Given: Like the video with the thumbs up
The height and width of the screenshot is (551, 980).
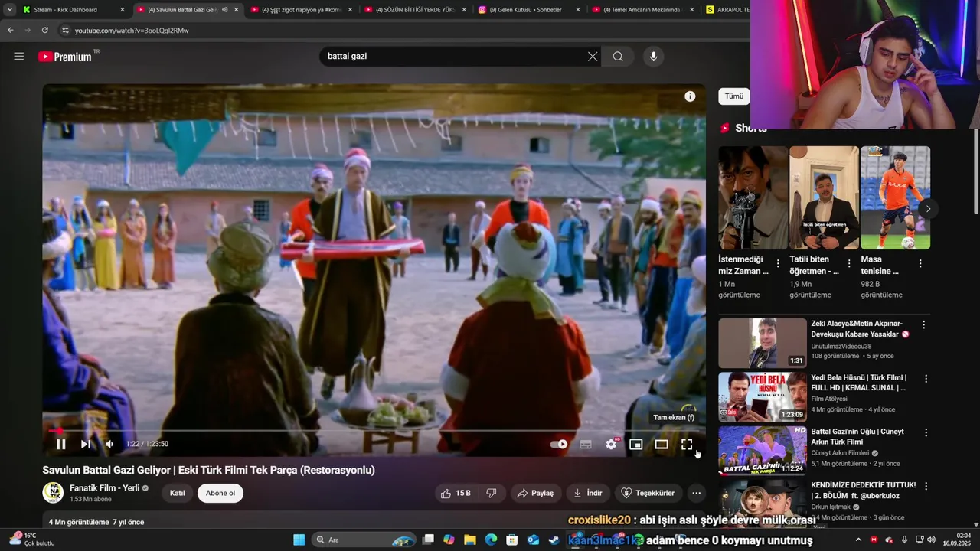Looking at the screenshot, I should point(456,493).
